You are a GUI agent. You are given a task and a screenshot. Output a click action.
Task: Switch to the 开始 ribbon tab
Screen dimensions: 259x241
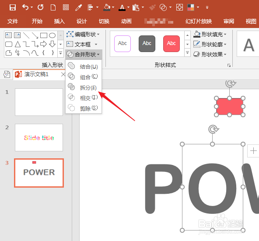[37, 21]
